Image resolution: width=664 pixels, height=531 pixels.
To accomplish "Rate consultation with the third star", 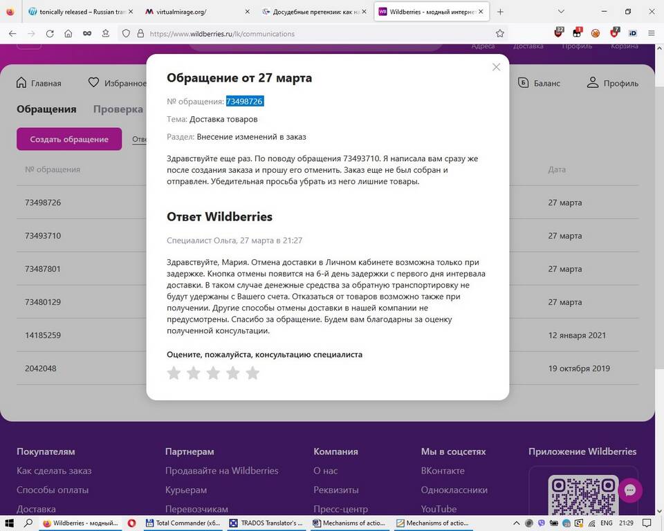I will 213,373.
